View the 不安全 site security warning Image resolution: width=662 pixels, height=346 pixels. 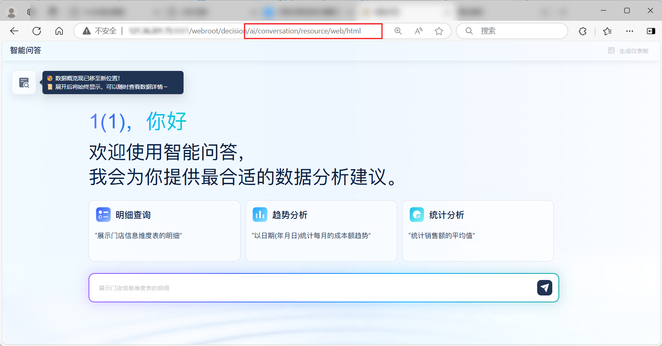click(x=100, y=31)
